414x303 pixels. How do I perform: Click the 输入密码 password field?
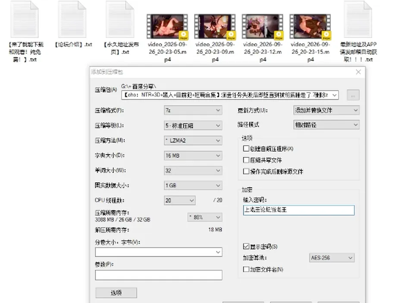(298, 210)
